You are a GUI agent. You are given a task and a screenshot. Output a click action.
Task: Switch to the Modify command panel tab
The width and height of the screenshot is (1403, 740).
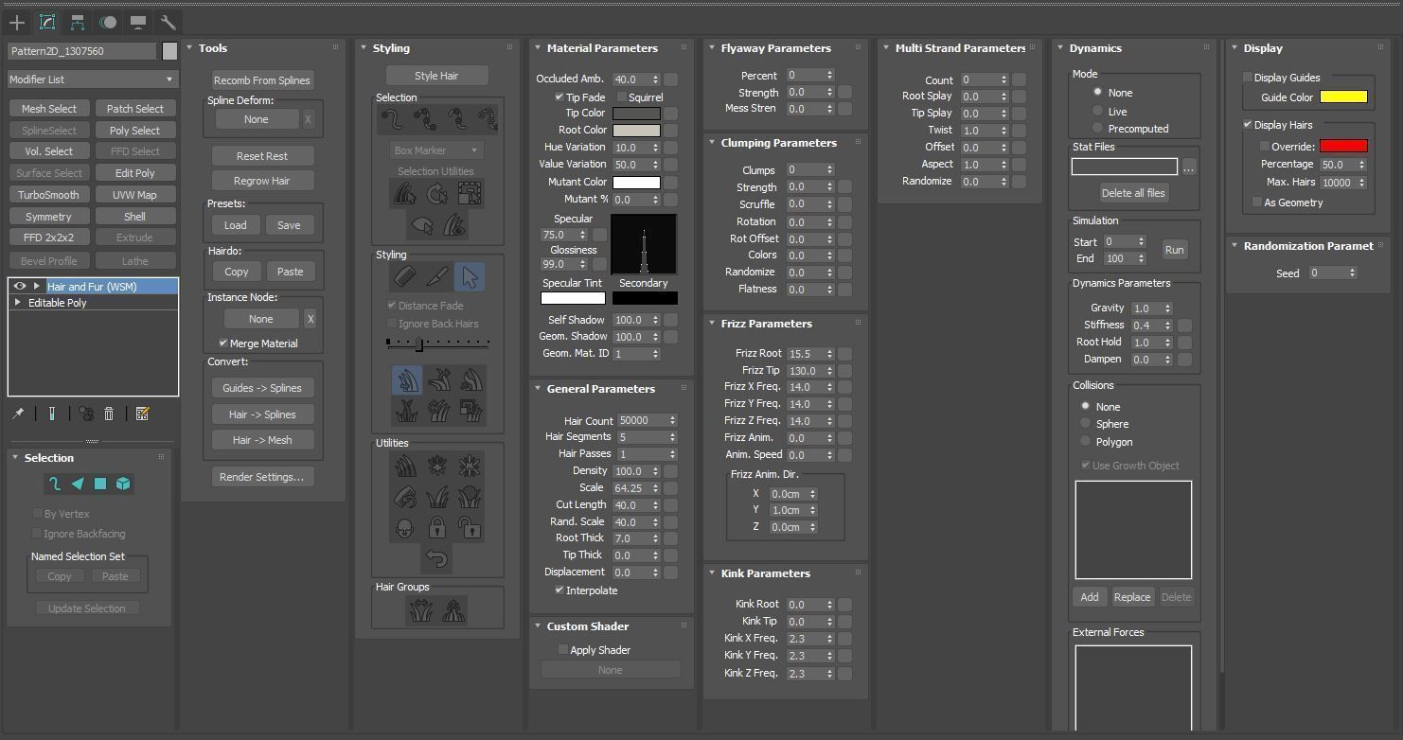pyautogui.click(x=47, y=23)
